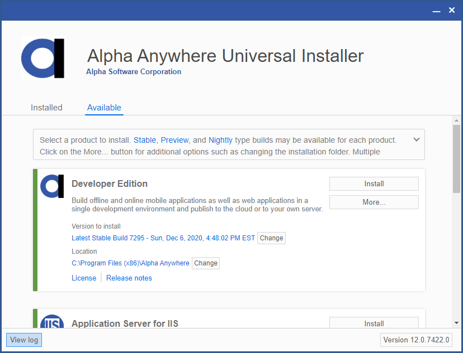Install Application Server for IIS

pyautogui.click(x=374, y=323)
